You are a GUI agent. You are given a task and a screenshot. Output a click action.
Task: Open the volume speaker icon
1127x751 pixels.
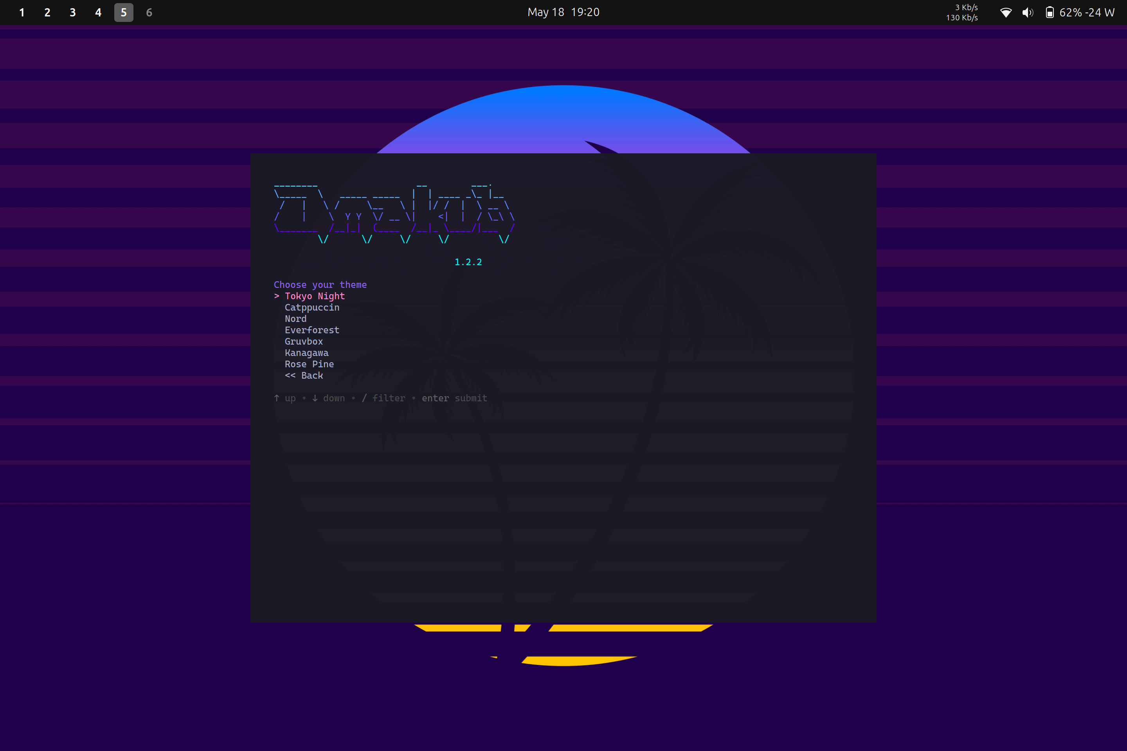tap(1027, 13)
